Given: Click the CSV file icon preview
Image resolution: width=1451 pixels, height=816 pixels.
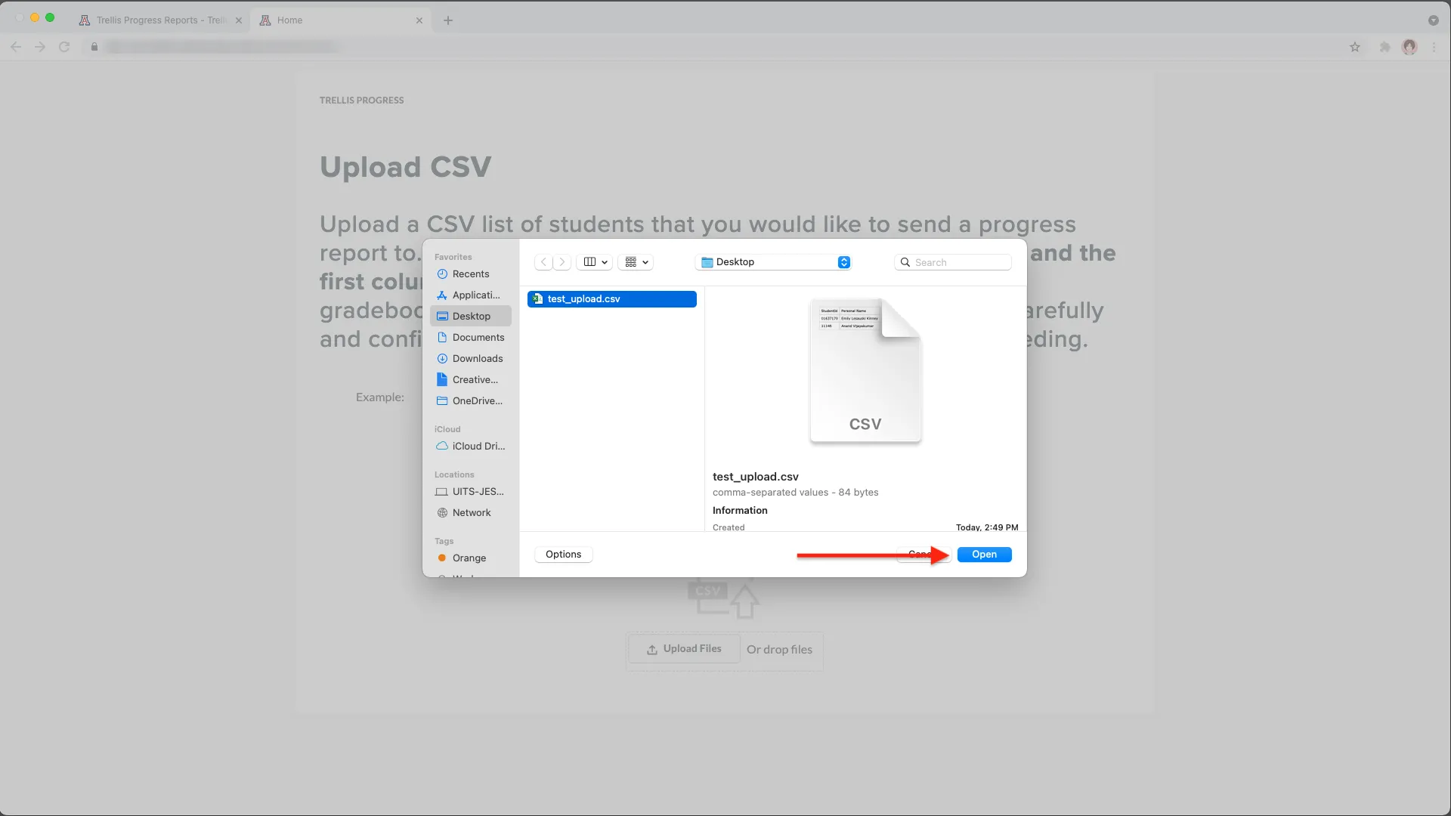Looking at the screenshot, I should click(865, 369).
